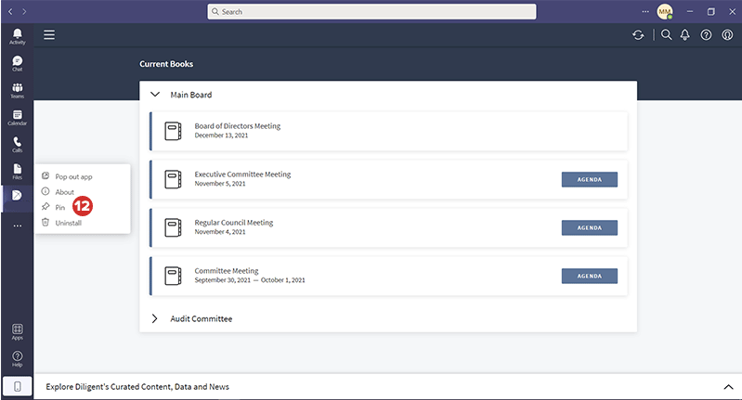Open the notifications bell icon

tap(685, 35)
